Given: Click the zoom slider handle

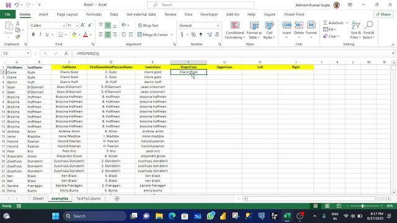Looking at the screenshot, I should [x=362, y=206].
